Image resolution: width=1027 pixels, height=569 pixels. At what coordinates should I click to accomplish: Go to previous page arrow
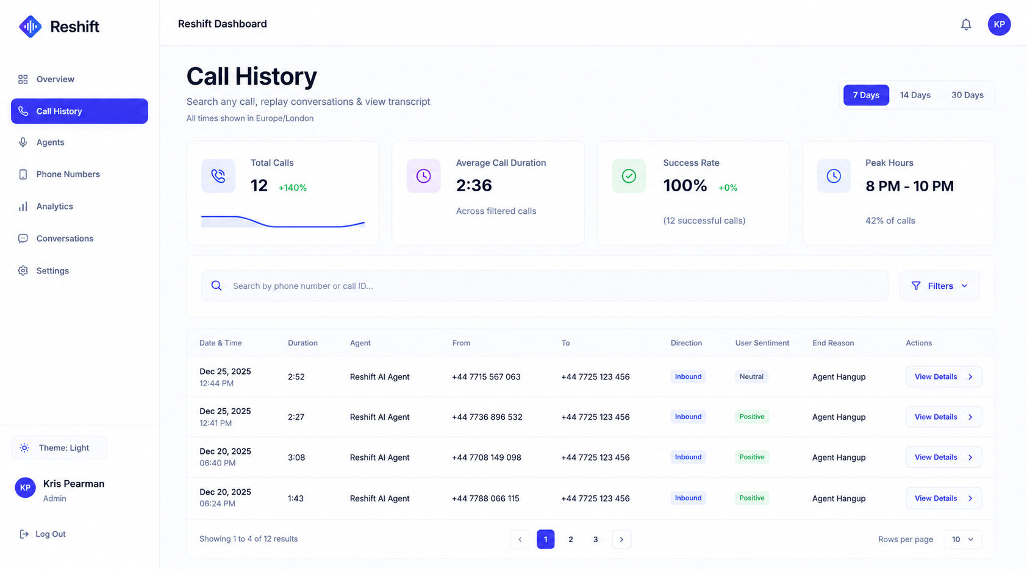[x=520, y=539]
